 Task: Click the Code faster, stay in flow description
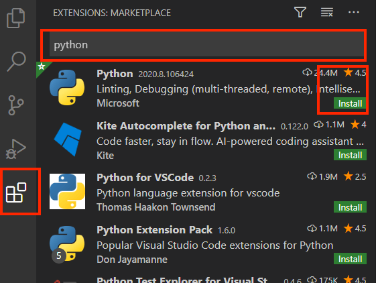230,141
